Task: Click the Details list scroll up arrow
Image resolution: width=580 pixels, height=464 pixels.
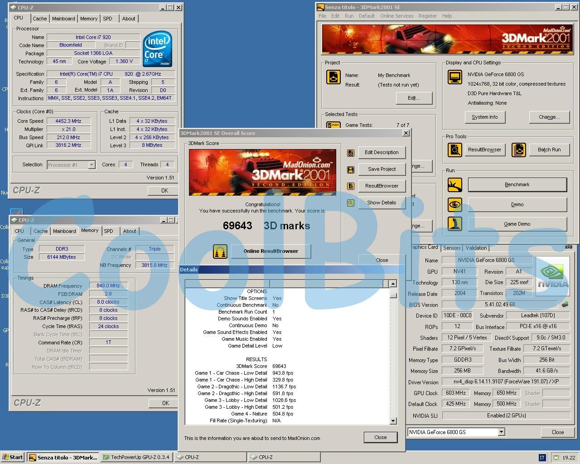Action: click(x=393, y=284)
